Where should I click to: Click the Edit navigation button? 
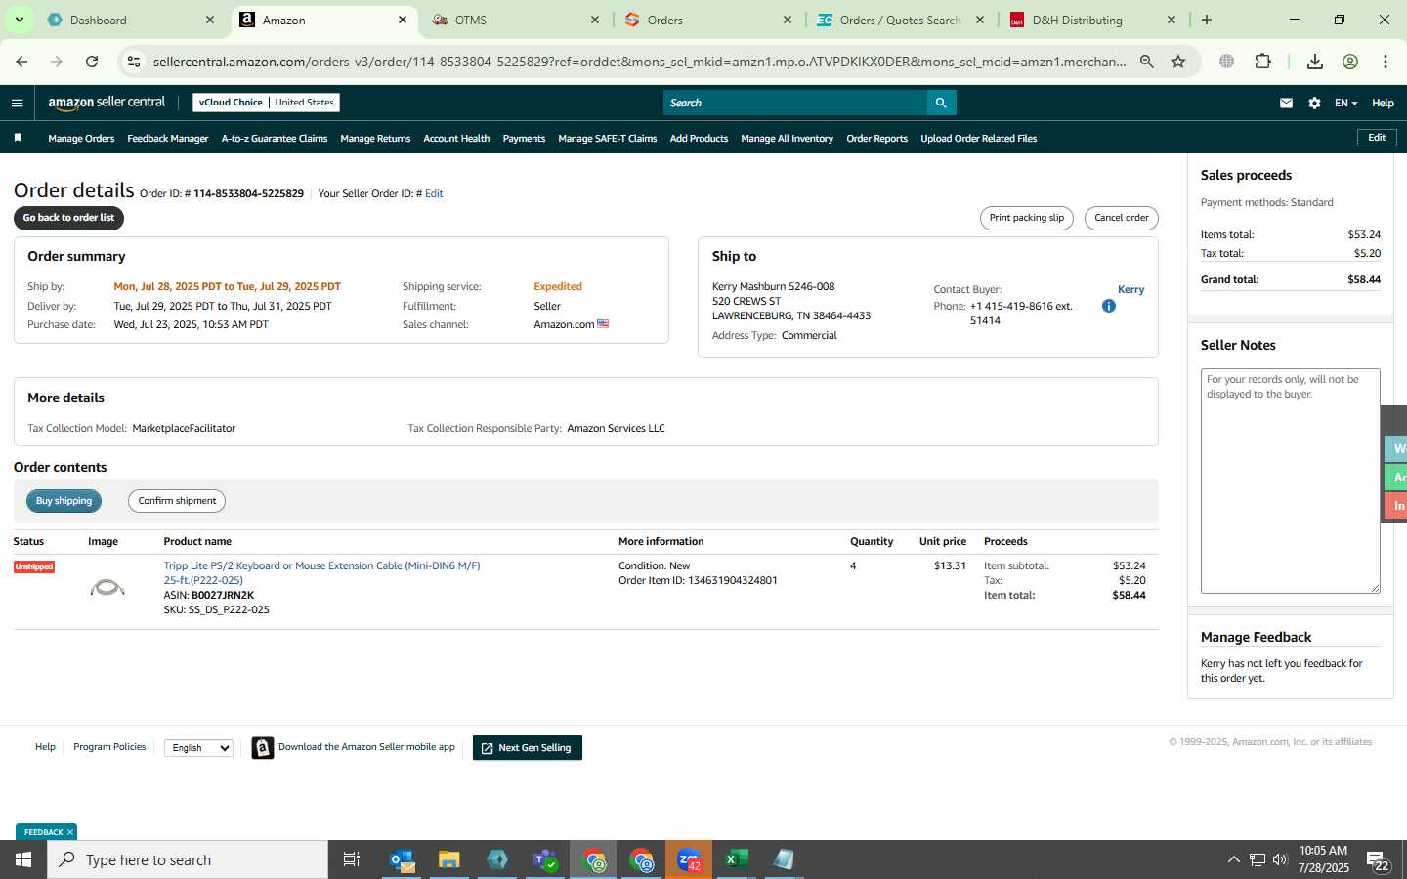1377,138
